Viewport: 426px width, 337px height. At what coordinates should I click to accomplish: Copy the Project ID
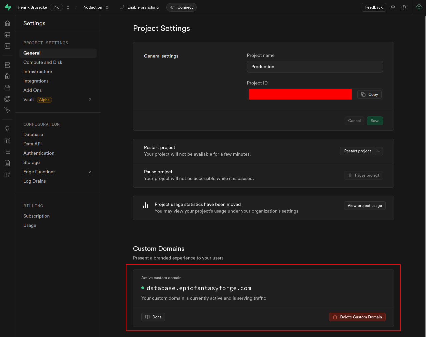click(x=369, y=94)
